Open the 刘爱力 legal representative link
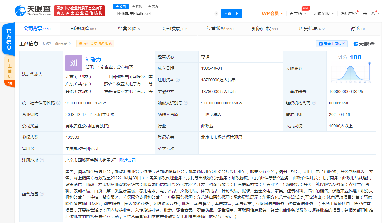Screen dimensions: 382x223 pyautogui.click(x=93, y=60)
